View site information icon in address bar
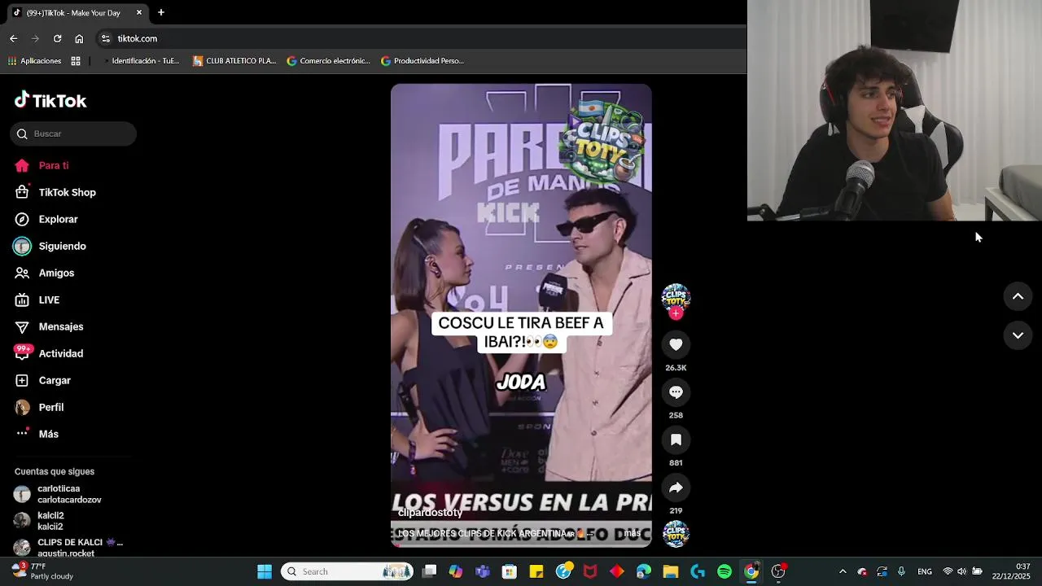 coord(105,38)
